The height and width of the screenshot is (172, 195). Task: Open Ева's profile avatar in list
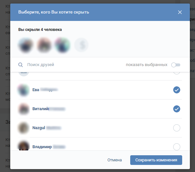tap(24, 90)
